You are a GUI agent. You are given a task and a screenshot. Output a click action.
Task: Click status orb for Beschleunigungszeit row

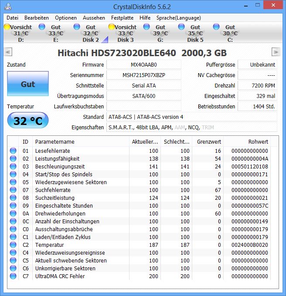tap(13, 166)
